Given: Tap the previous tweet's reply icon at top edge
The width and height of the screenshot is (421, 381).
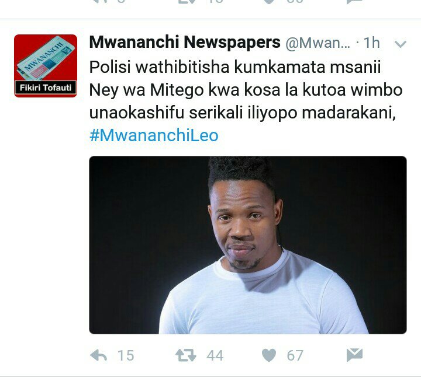Looking at the screenshot, I should [100, 1].
